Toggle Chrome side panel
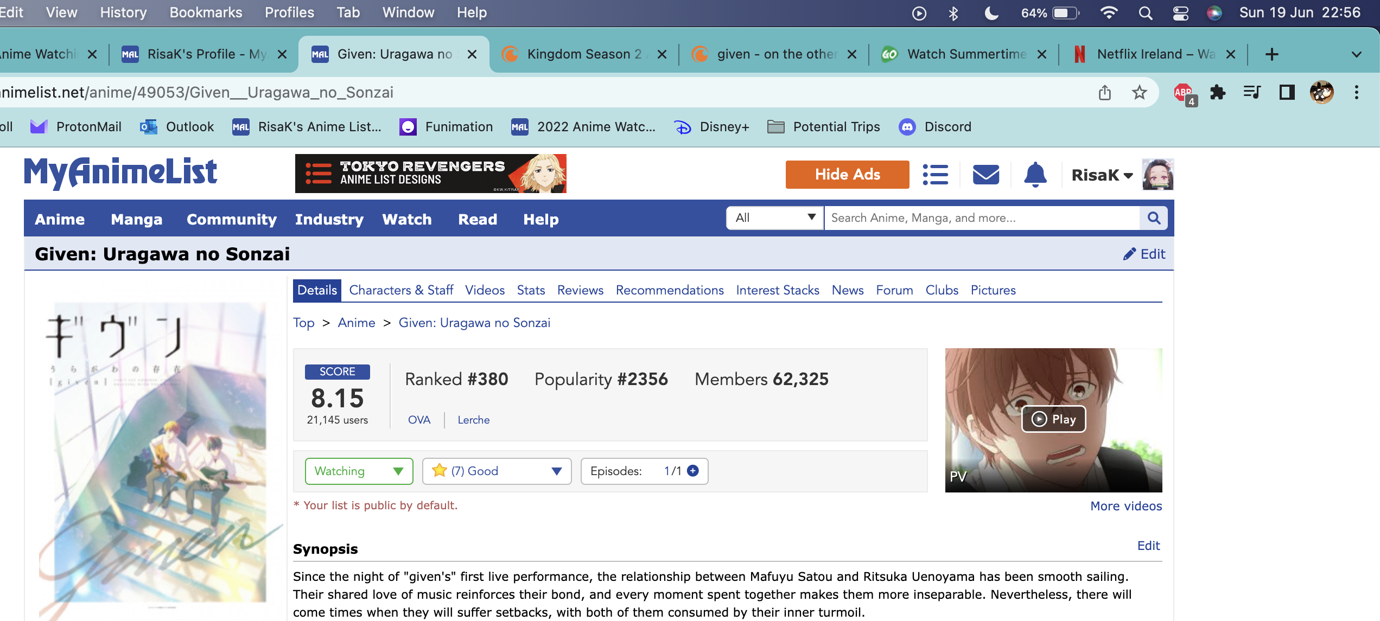The height and width of the screenshot is (621, 1380). 1287,93
